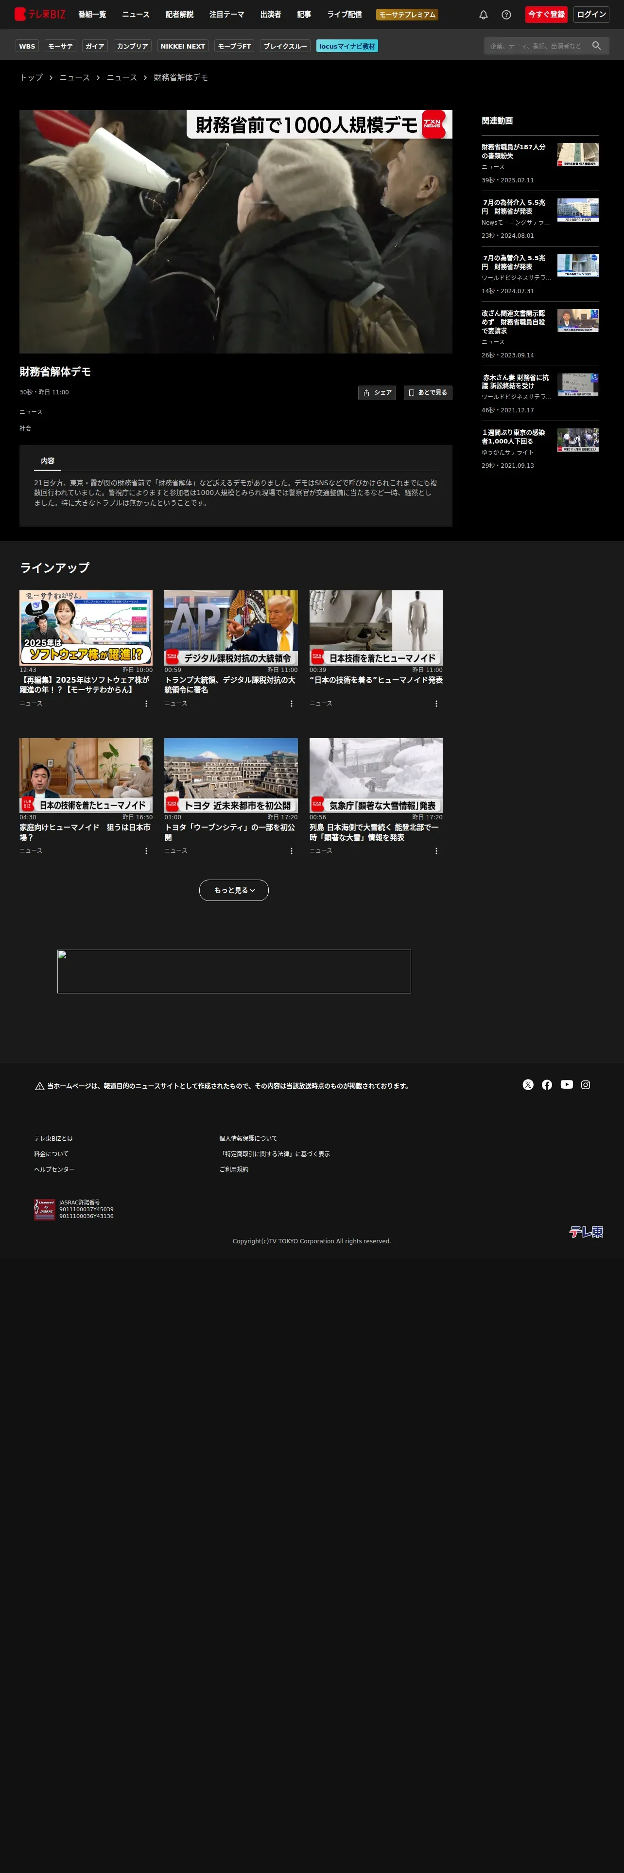Select the locusマイナビ教材 tag
This screenshot has height=1873, width=624.
coord(347,46)
